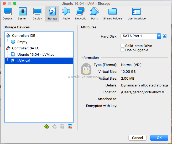
Task: Open the Hard Disk SATA Port dropdown
Action: (141, 36)
